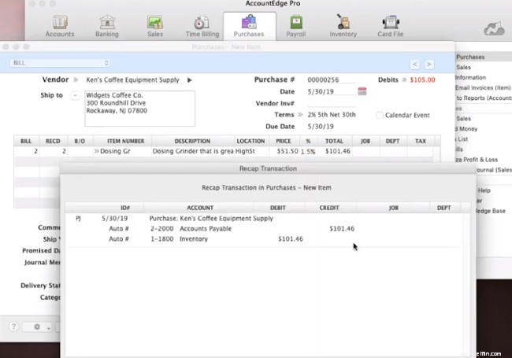512x358 pixels.
Task: Click the cloud sync icon
Action: tap(495, 30)
